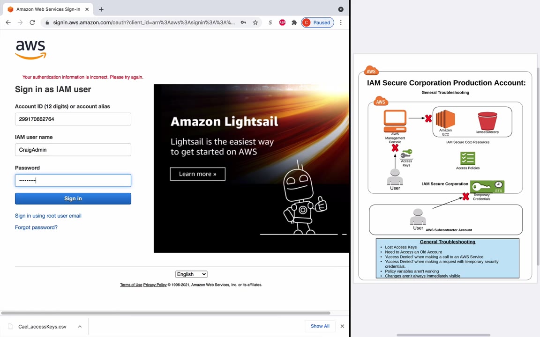
Task: Go back using the browser back arrow
Action: point(8,22)
